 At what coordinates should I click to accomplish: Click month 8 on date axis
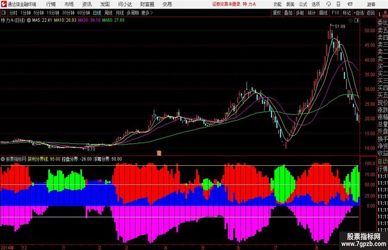(317, 247)
